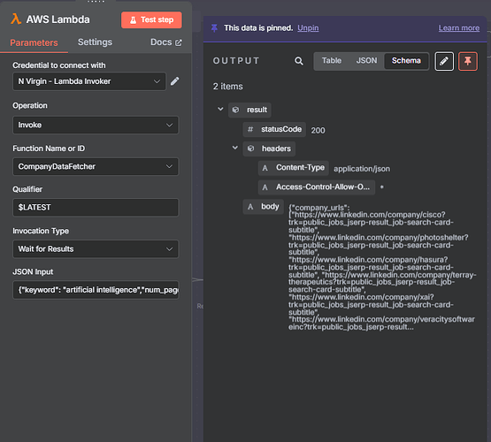
Task: Switch output view to Table
Action: pyautogui.click(x=332, y=61)
